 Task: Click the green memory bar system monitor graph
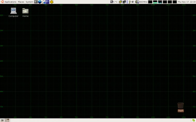155,2
